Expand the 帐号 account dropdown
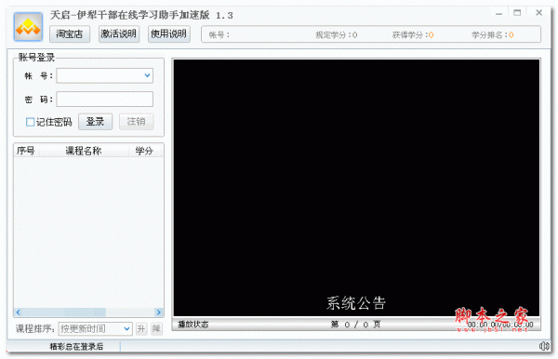 [147, 75]
